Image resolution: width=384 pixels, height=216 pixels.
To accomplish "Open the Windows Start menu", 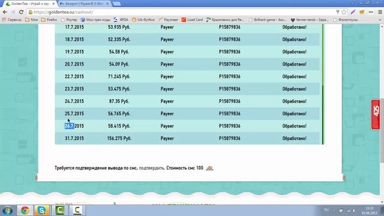I will click(7, 211).
